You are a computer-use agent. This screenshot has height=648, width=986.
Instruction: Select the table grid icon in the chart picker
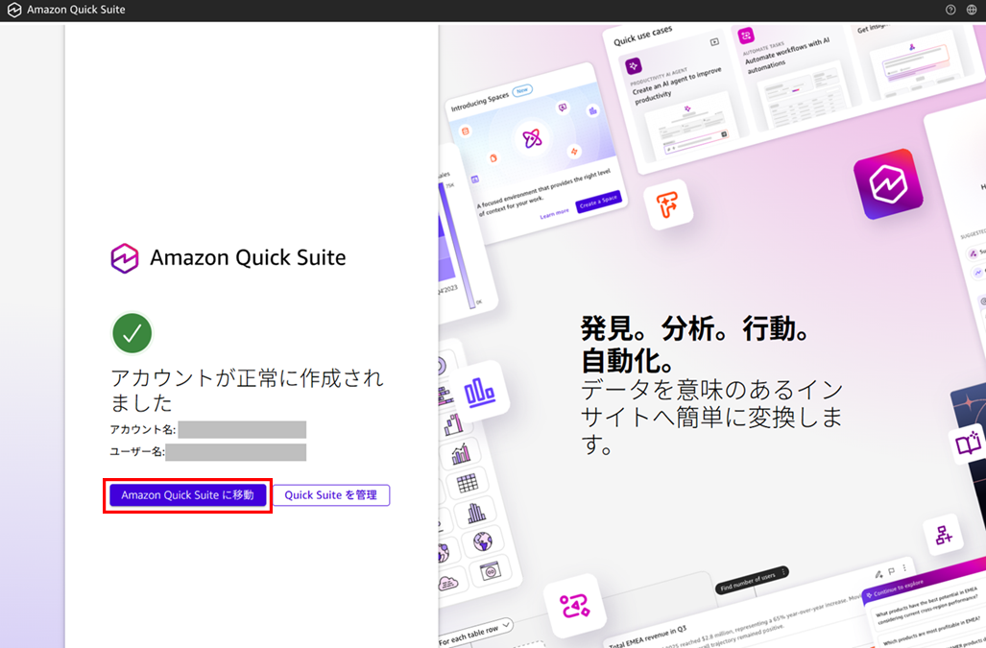468,482
